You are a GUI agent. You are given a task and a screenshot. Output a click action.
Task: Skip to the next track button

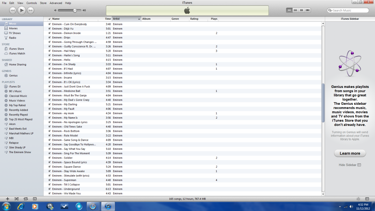tap(30, 10)
